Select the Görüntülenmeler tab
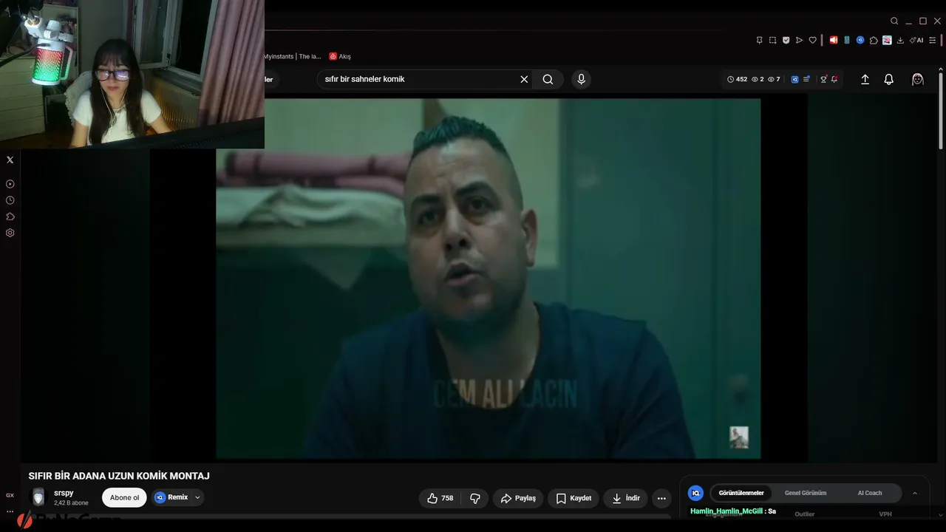The width and height of the screenshot is (946, 532). [x=741, y=493]
